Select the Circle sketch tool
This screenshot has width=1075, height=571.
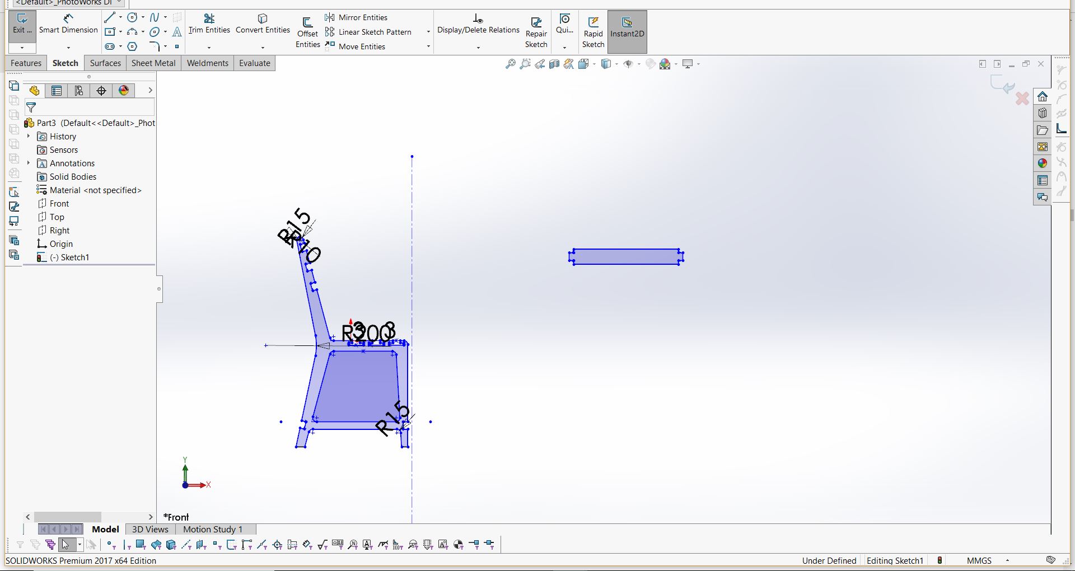point(132,17)
